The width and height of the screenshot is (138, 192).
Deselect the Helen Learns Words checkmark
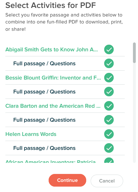click(109, 134)
